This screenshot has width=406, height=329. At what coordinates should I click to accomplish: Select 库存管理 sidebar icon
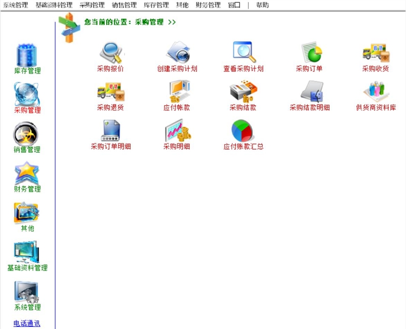click(26, 55)
